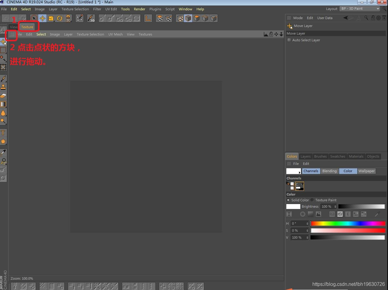Click the Brightness gradient slider
This screenshot has height=290, width=388.
362,206
